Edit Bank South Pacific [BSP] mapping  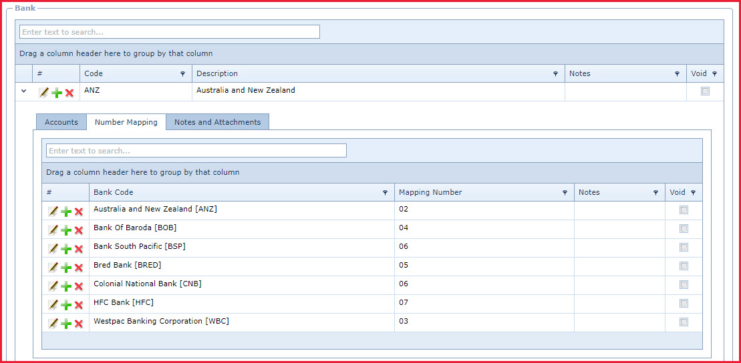tap(53, 249)
